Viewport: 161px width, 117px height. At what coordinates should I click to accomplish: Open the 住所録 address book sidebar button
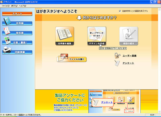pyautogui.click(x=17, y=23)
